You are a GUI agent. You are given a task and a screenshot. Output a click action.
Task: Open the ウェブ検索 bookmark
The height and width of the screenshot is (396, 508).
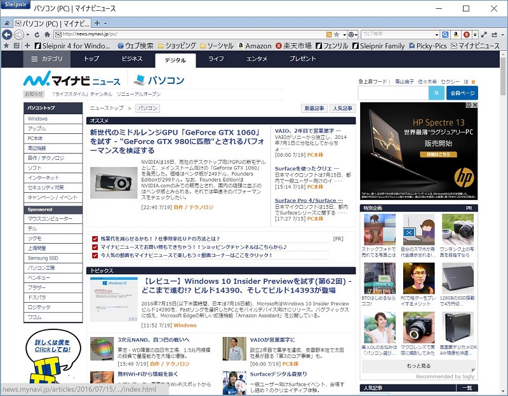tap(135, 46)
